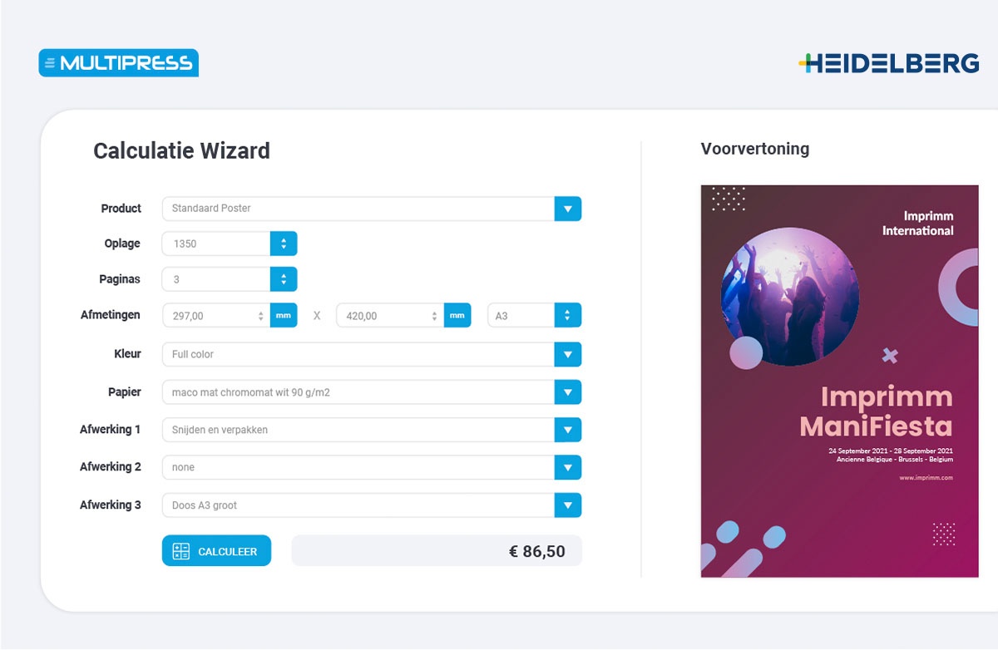998x650 pixels.
Task: Click the mm unit button next to 420,00
Action: point(457,316)
